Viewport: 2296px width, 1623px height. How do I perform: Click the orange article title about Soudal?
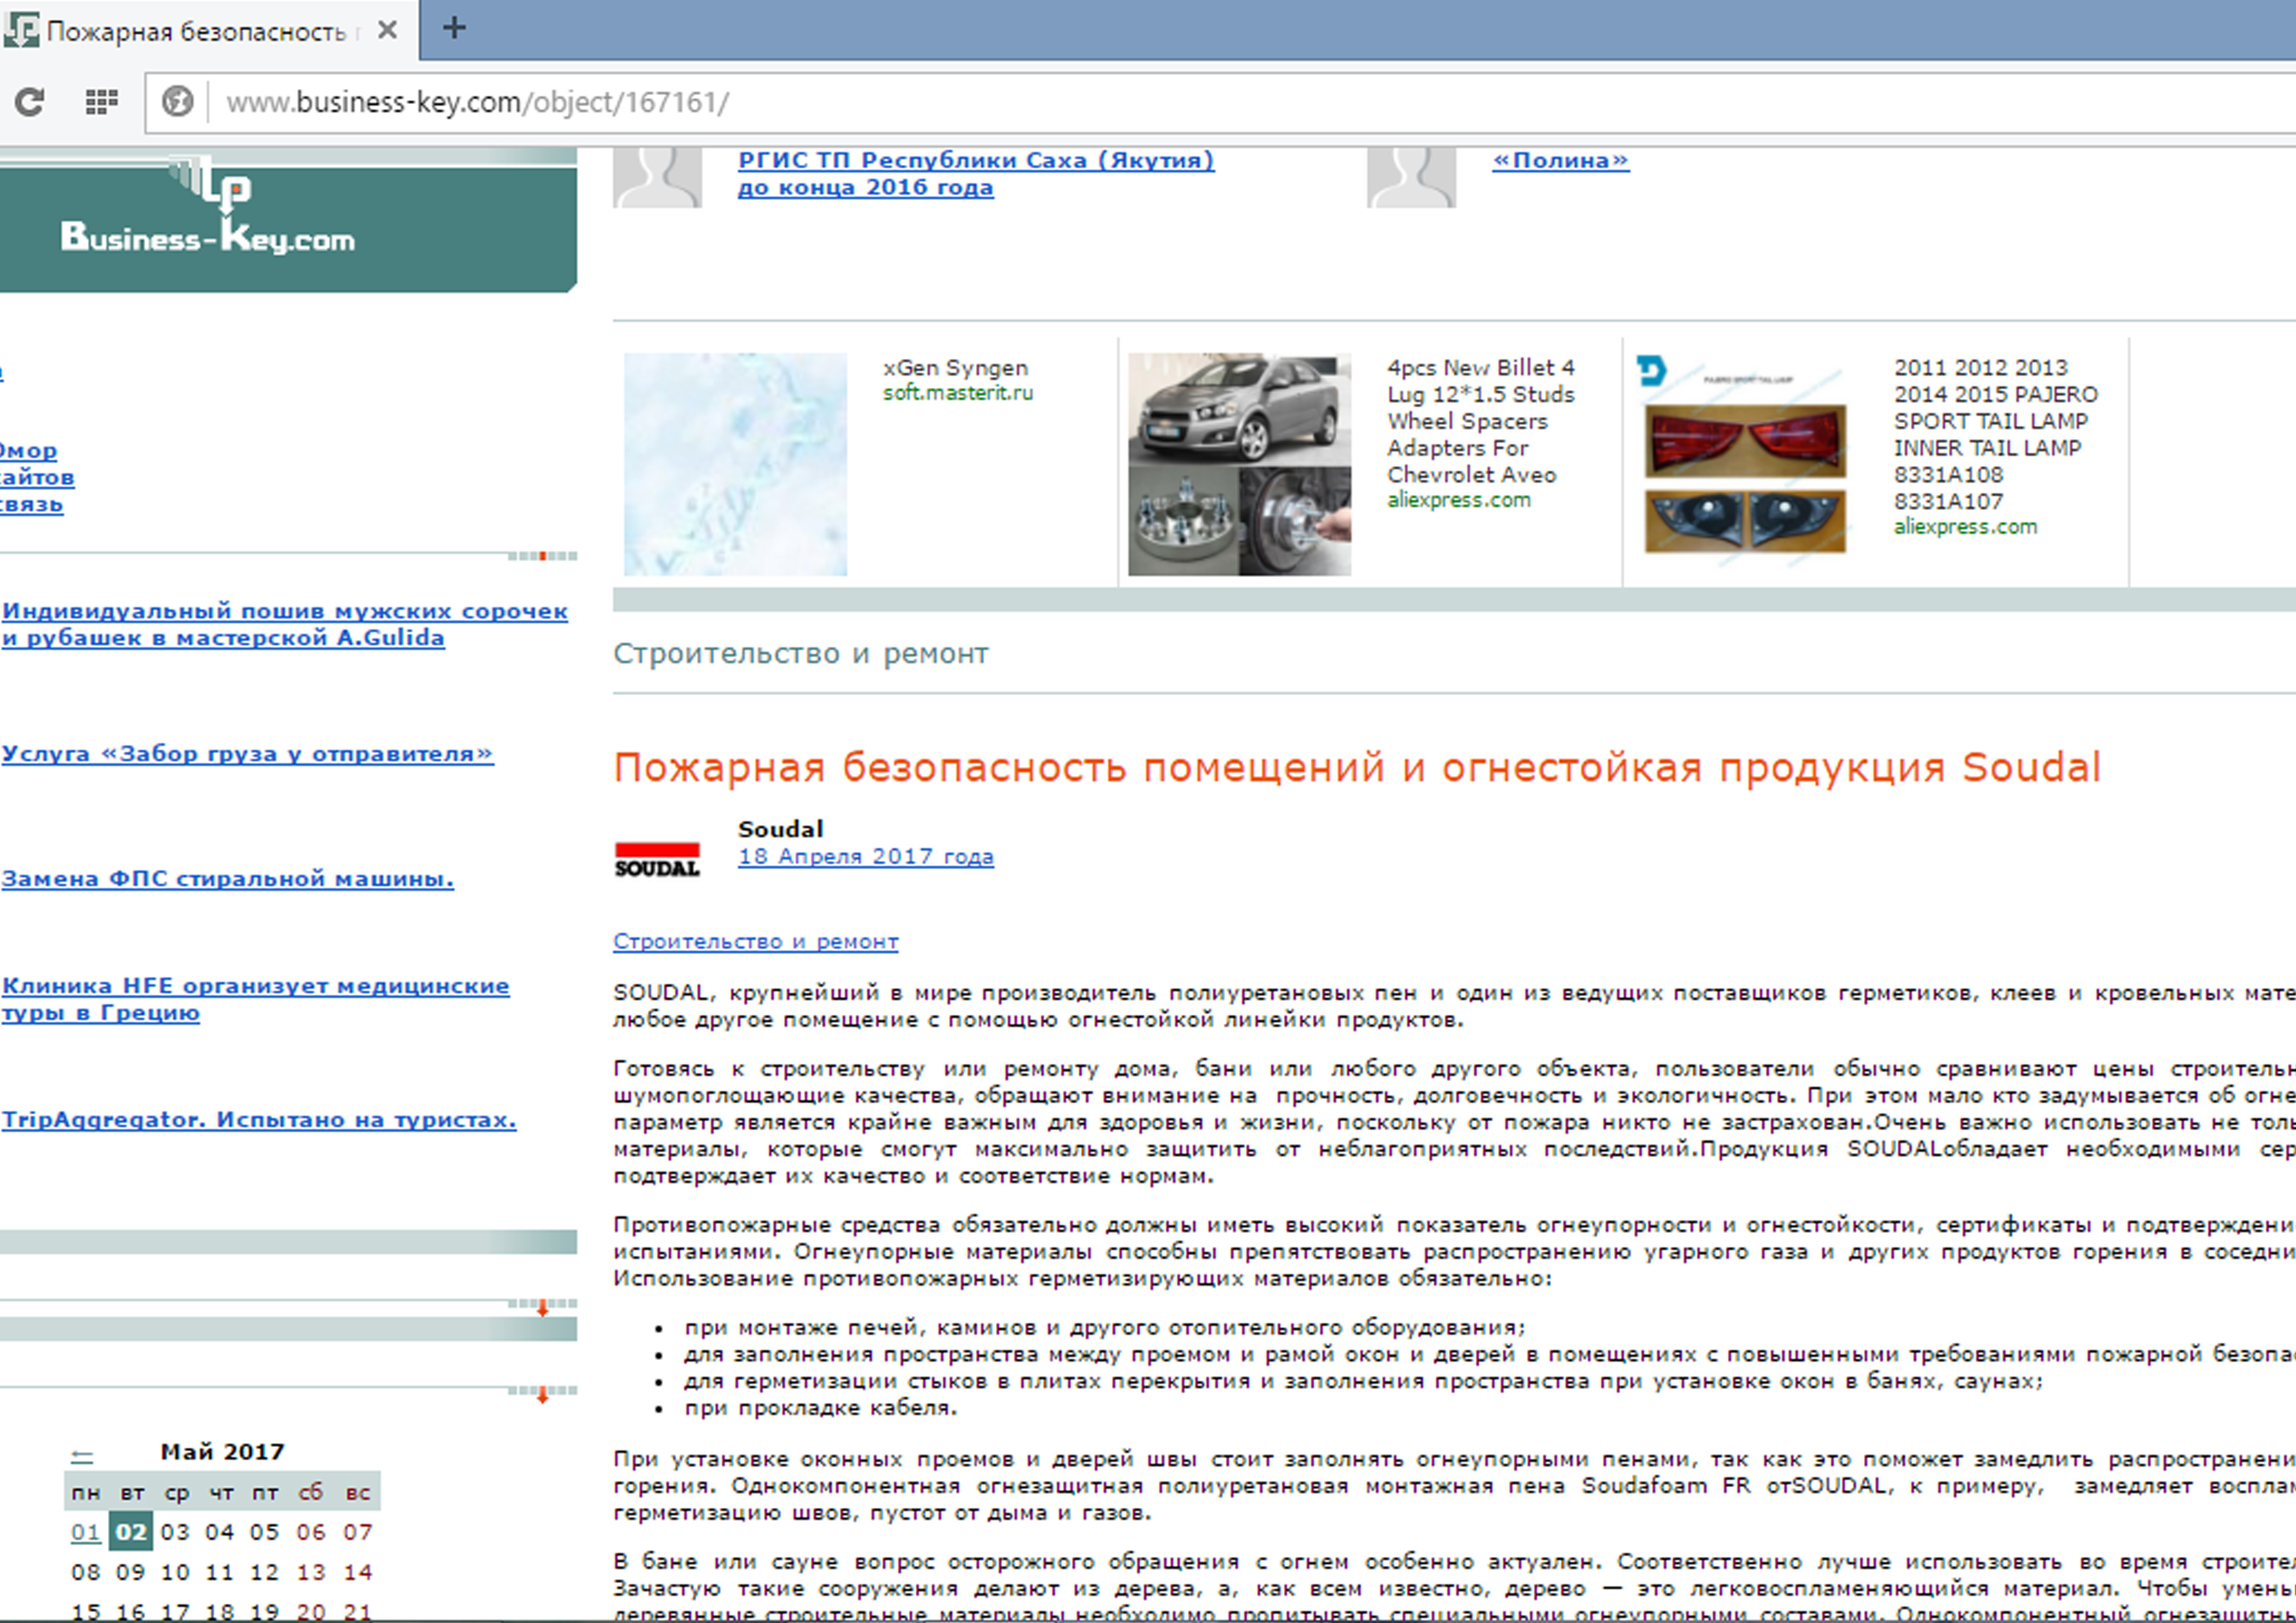point(1357,768)
